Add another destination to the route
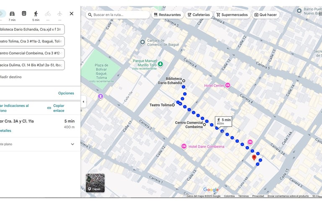This screenshot has height=204, width=322. click(x=10, y=77)
